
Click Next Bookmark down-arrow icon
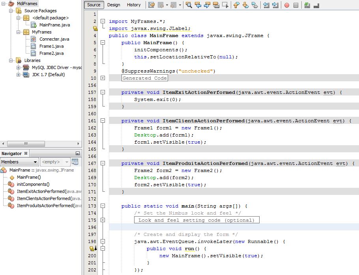[x=245, y=5]
